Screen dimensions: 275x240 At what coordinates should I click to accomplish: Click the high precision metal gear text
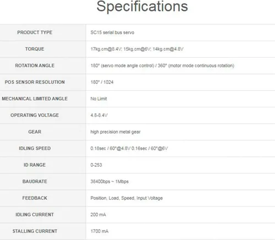pos(116,132)
